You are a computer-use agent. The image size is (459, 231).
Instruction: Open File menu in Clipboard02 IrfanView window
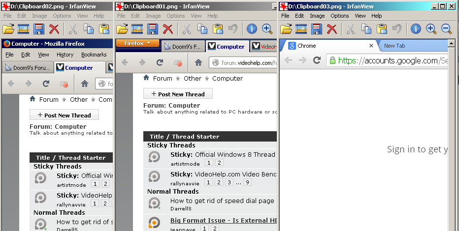coord(7,16)
